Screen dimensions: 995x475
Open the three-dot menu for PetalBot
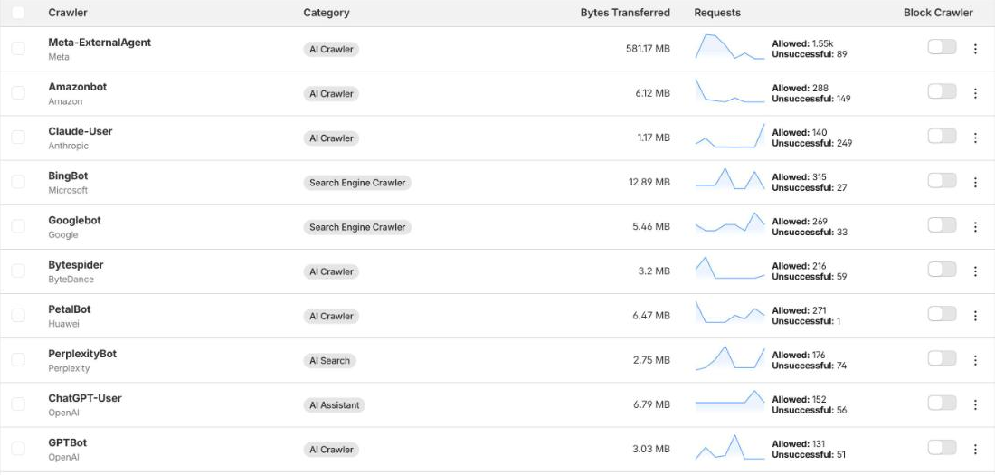975,316
